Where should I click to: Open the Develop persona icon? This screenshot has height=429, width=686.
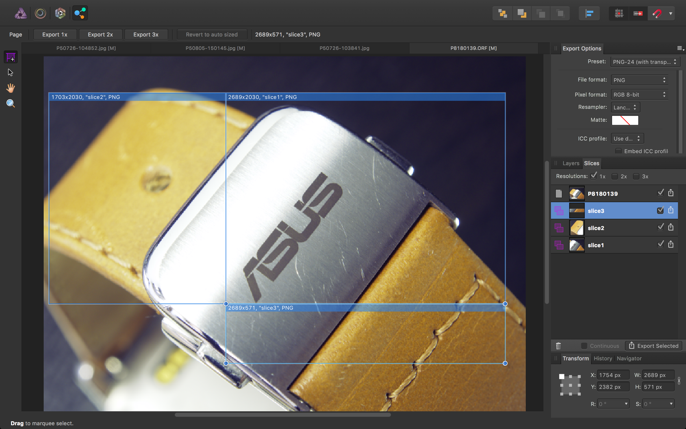point(60,13)
